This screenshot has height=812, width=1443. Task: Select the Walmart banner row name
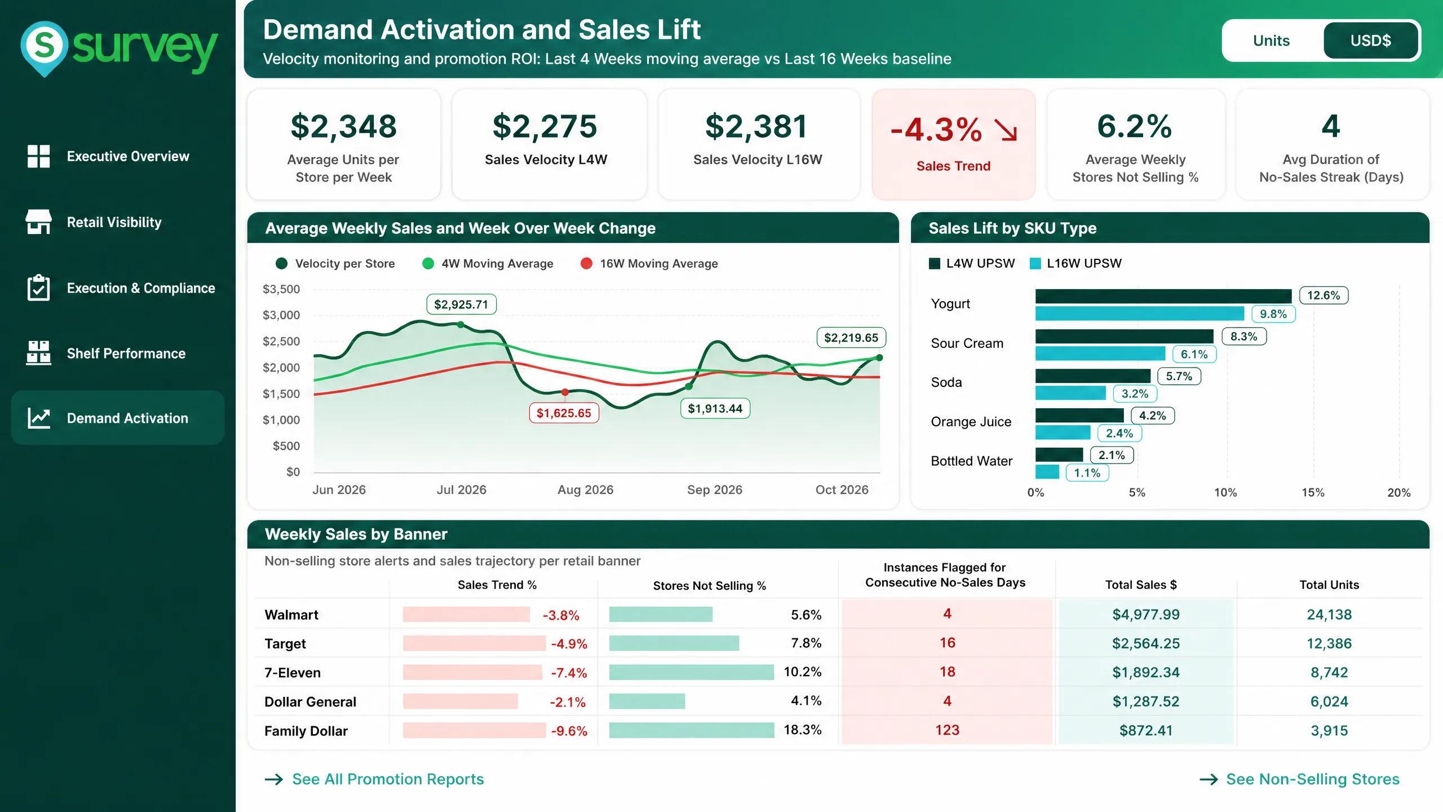point(291,615)
